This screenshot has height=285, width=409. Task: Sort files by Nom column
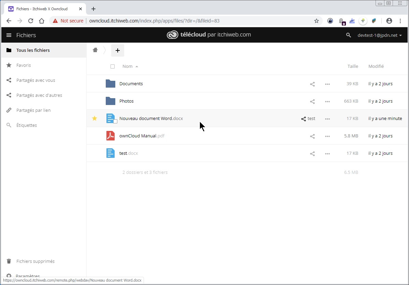[130, 66]
